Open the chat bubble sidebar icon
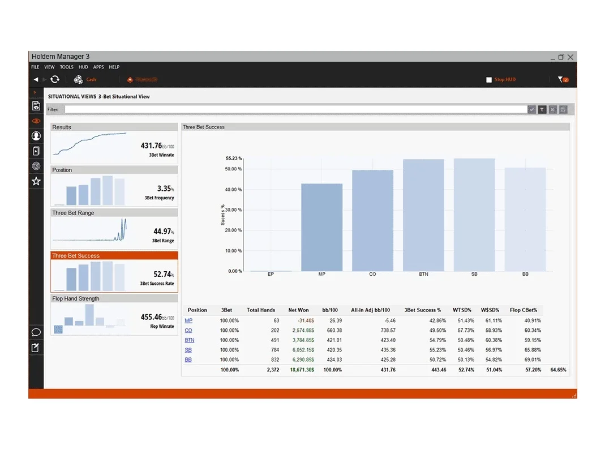The image size is (605, 449). pyautogui.click(x=36, y=332)
